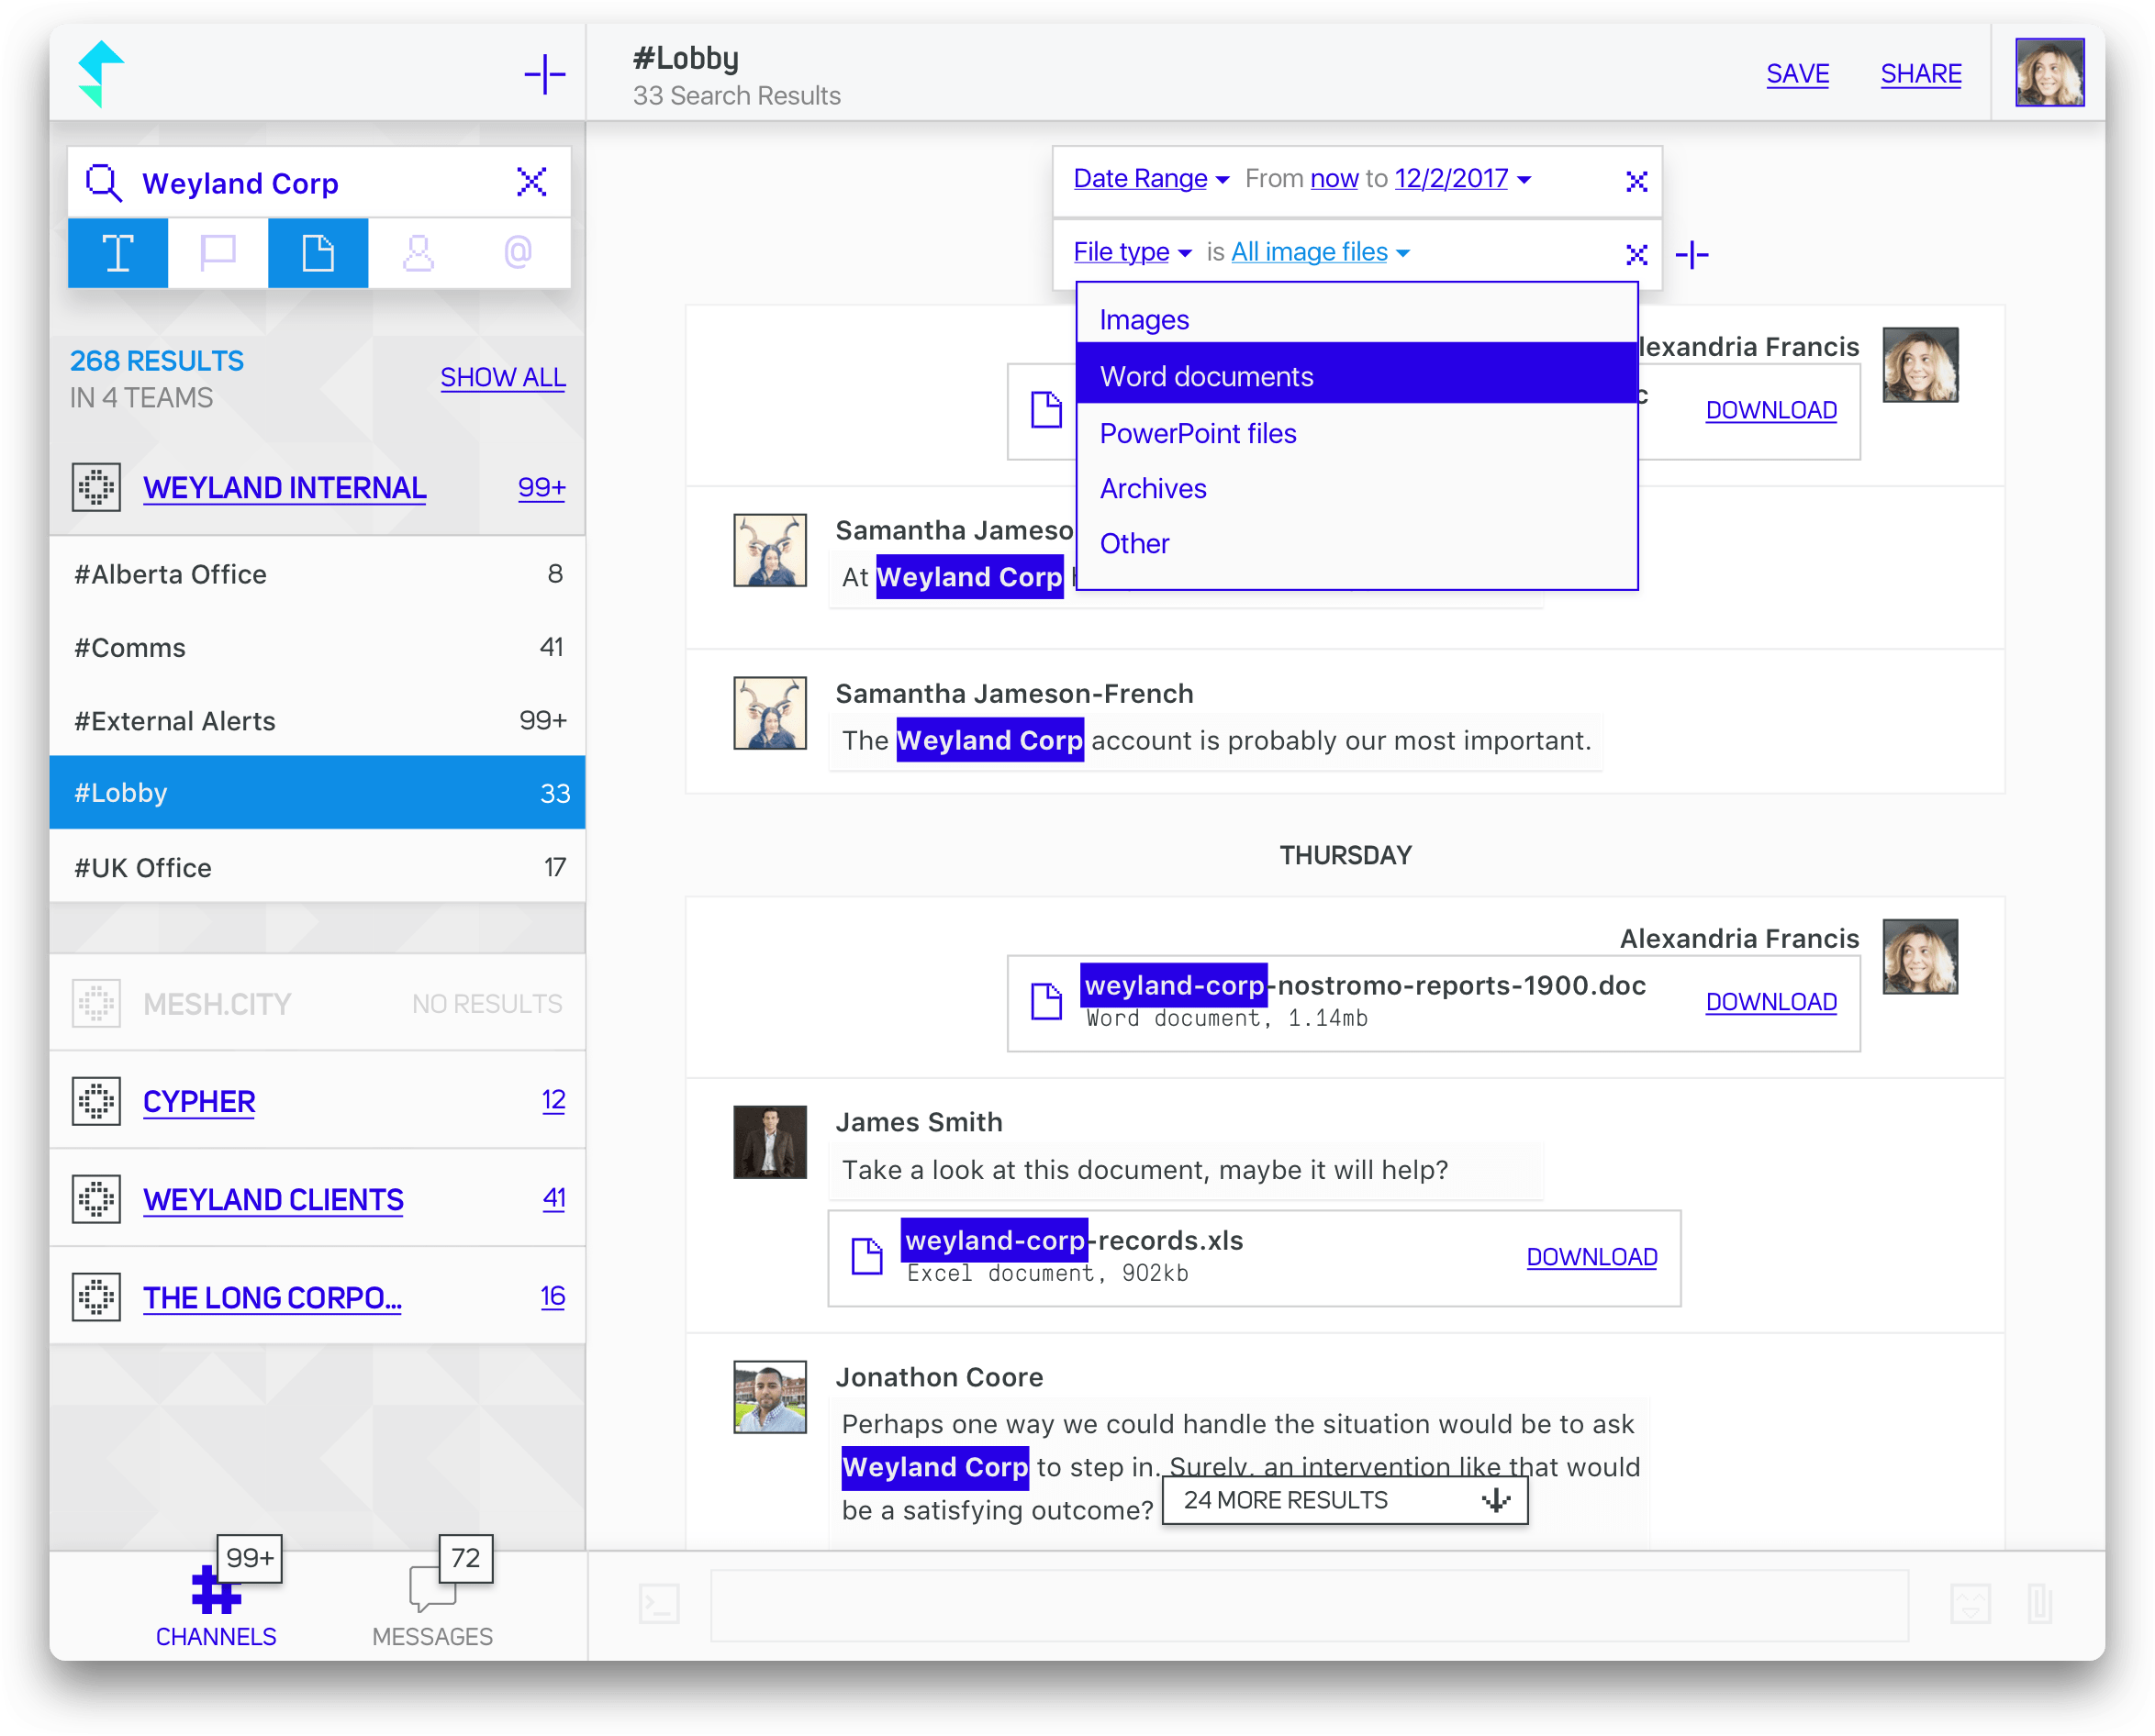The width and height of the screenshot is (2155, 1736).
Task: Toggle the text search filter
Action: 118,253
